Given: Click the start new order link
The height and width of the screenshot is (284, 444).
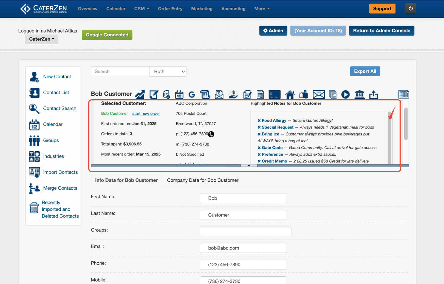Looking at the screenshot, I should [146, 114].
